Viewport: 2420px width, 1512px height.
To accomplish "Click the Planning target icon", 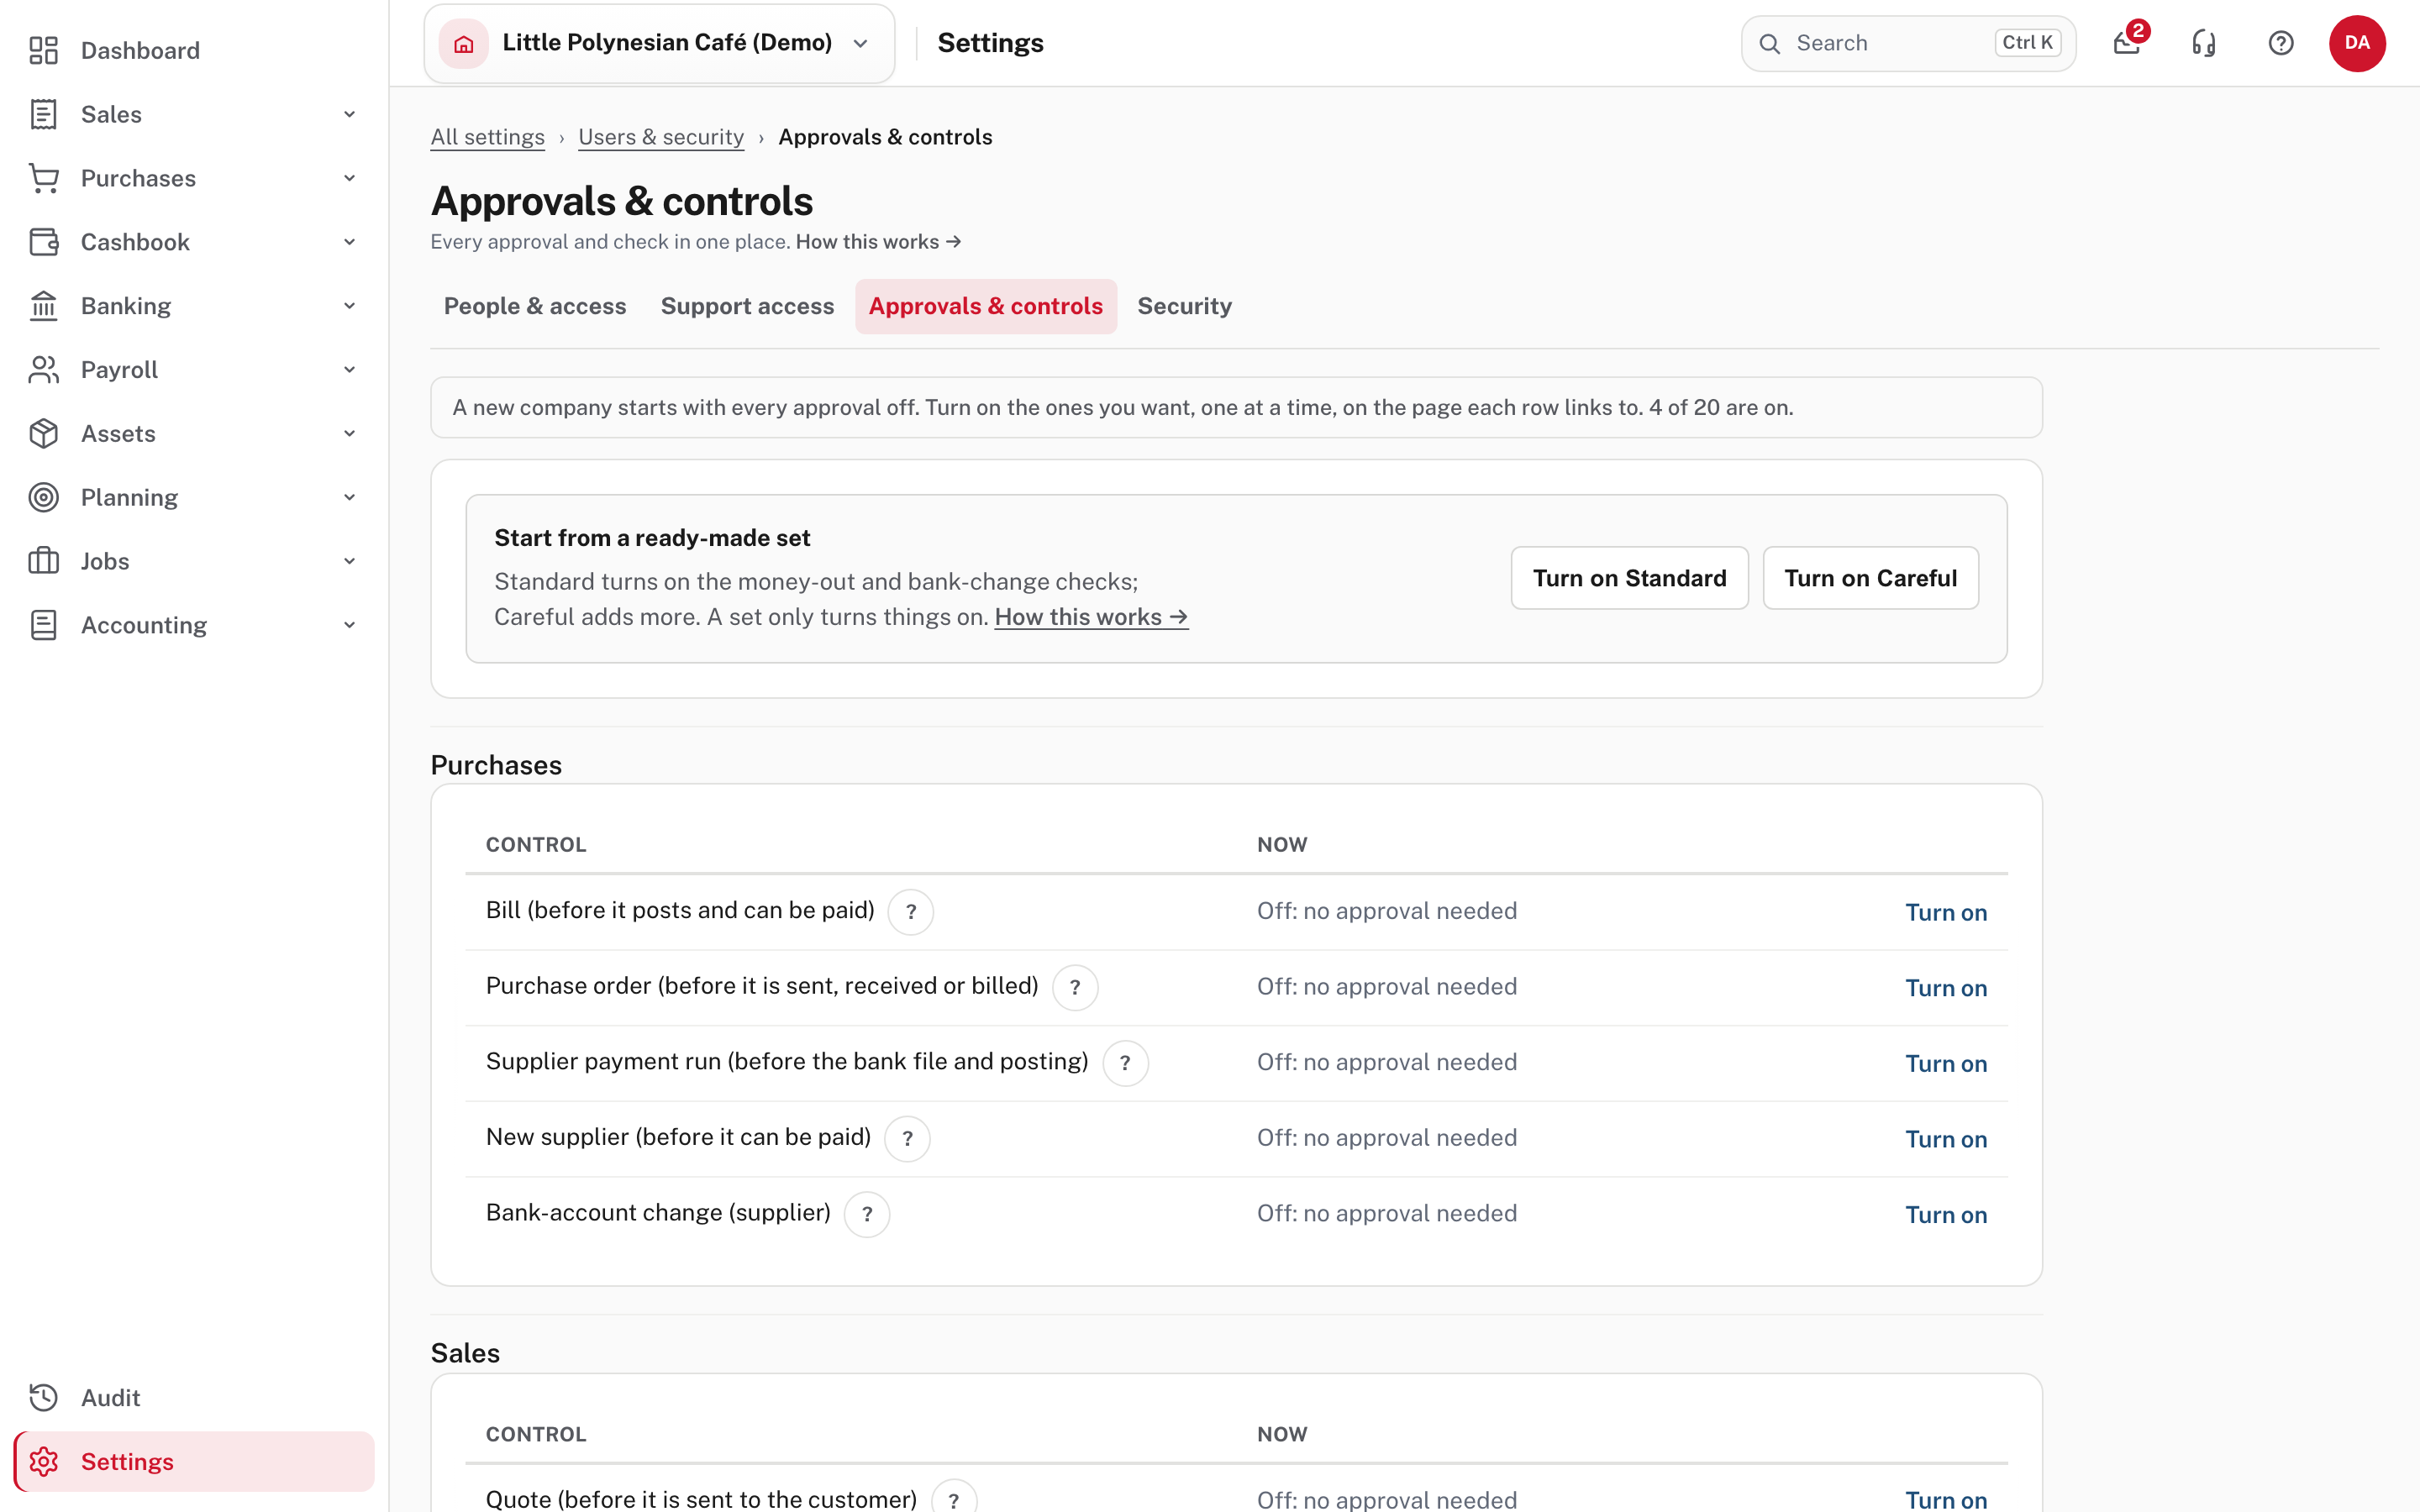I will point(43,497).
